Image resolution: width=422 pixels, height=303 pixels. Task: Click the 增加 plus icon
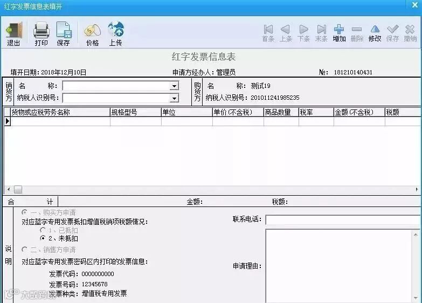pos(339,29)
